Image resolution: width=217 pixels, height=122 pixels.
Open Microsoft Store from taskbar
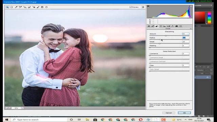pos(95,120)
